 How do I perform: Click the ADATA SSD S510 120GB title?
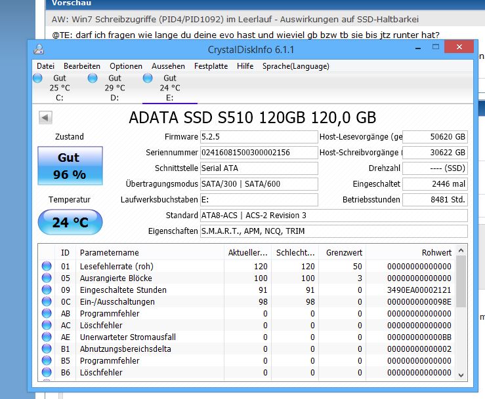coord(253,117)
